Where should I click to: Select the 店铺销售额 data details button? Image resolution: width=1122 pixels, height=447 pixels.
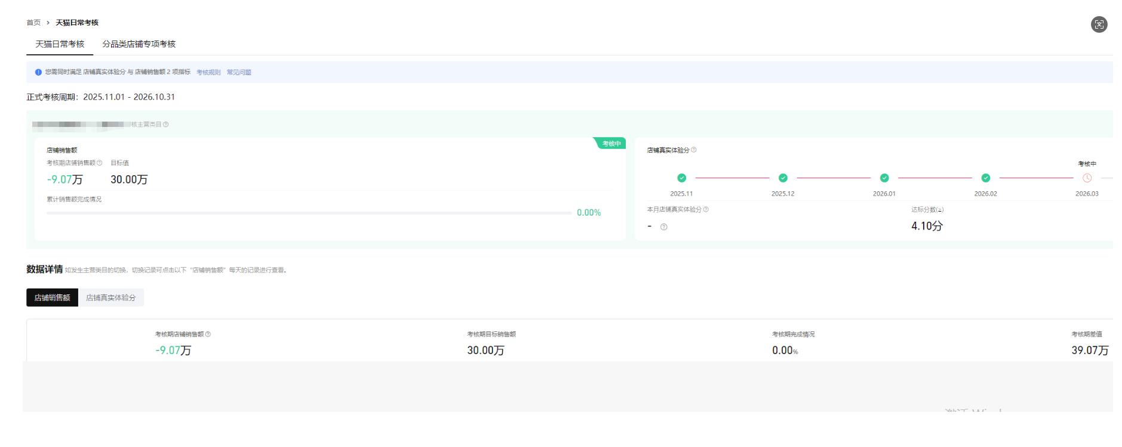(x=52, y=297)
